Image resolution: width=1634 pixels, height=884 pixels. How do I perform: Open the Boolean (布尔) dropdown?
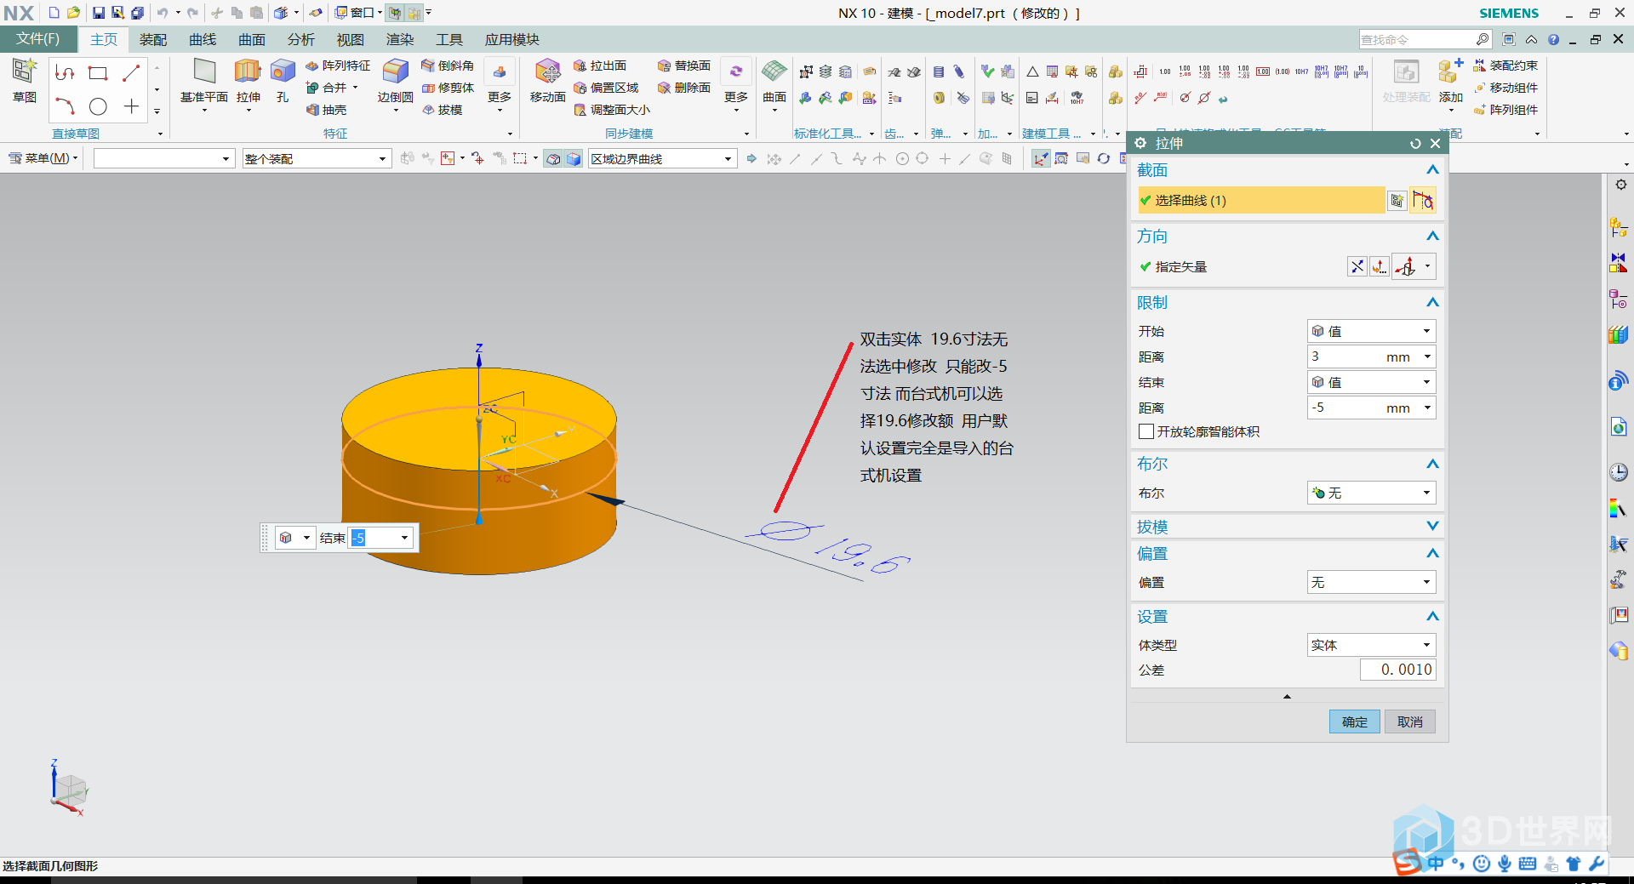click(1371, 493)
